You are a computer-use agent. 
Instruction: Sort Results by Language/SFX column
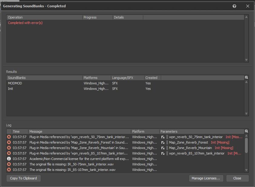pos(128,78)
